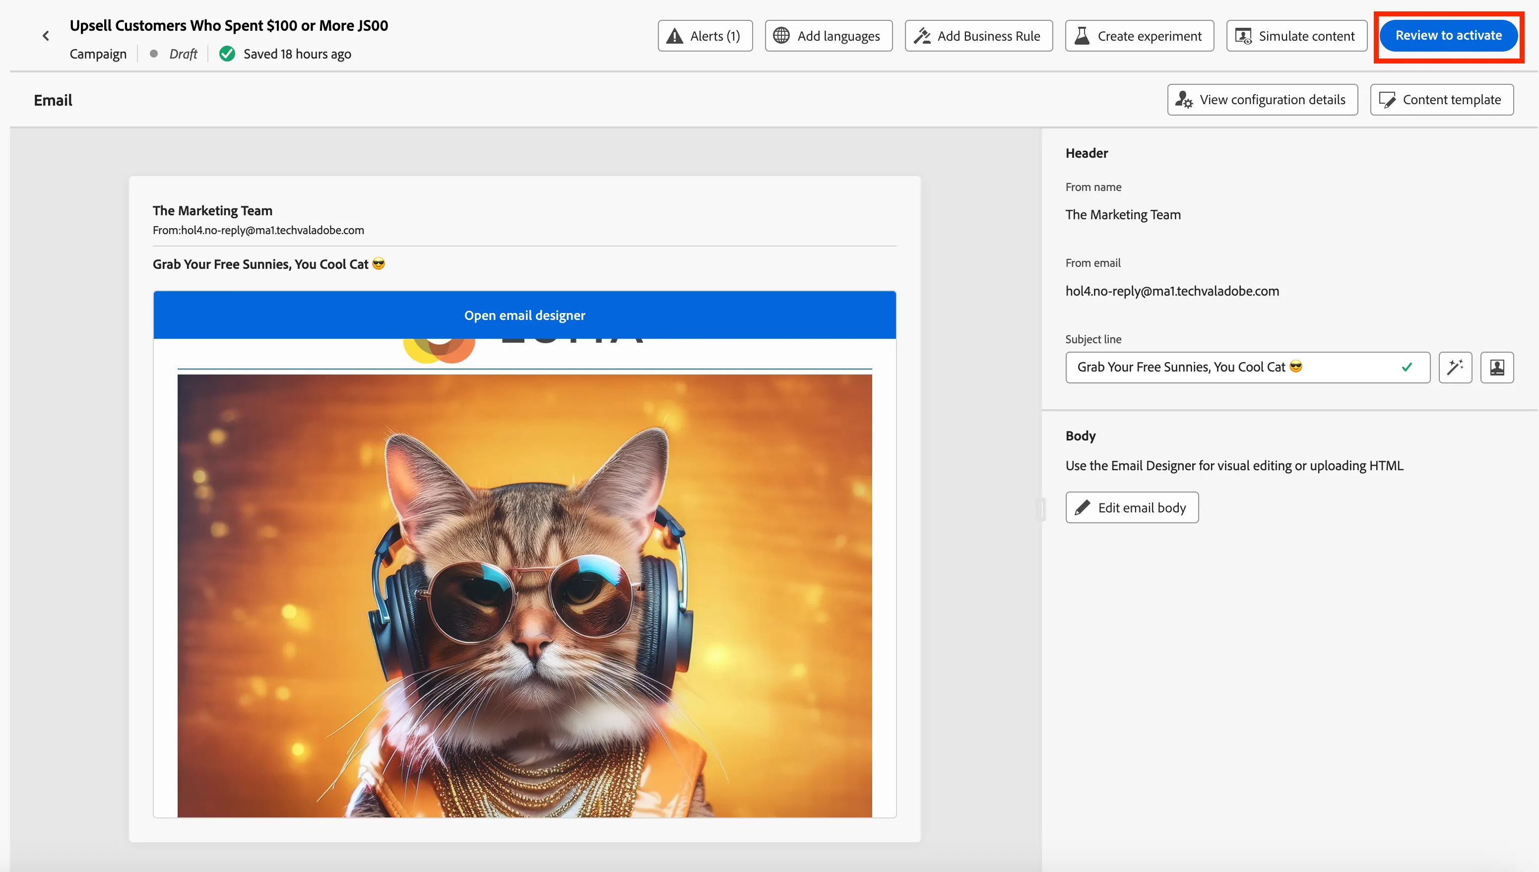Click 'Saved 18 hours ago' text
The width and height of the screenshot is (1539, 872).
click(x=297, y=54)
